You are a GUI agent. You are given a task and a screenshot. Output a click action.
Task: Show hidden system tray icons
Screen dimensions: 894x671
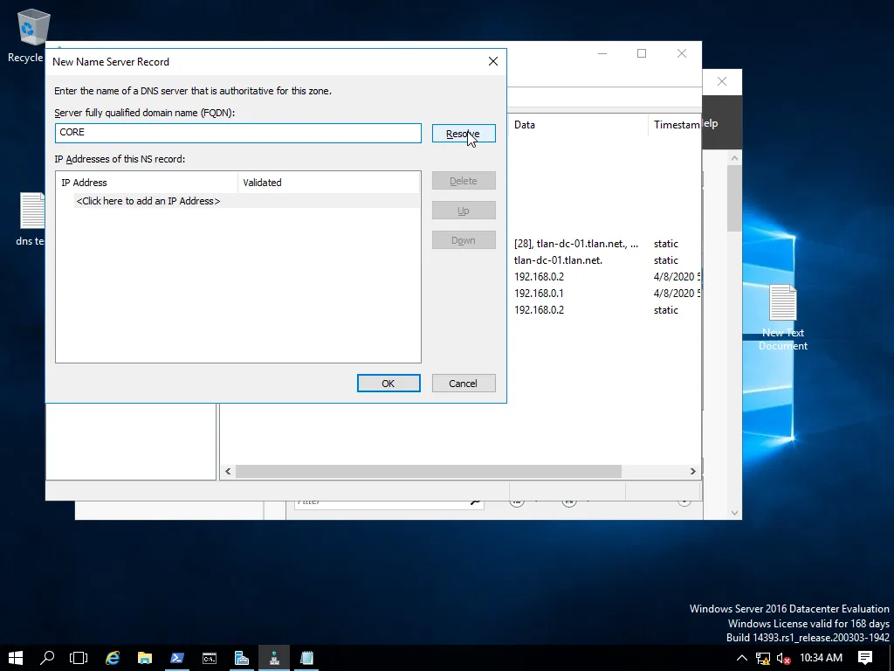pos(742,658)
